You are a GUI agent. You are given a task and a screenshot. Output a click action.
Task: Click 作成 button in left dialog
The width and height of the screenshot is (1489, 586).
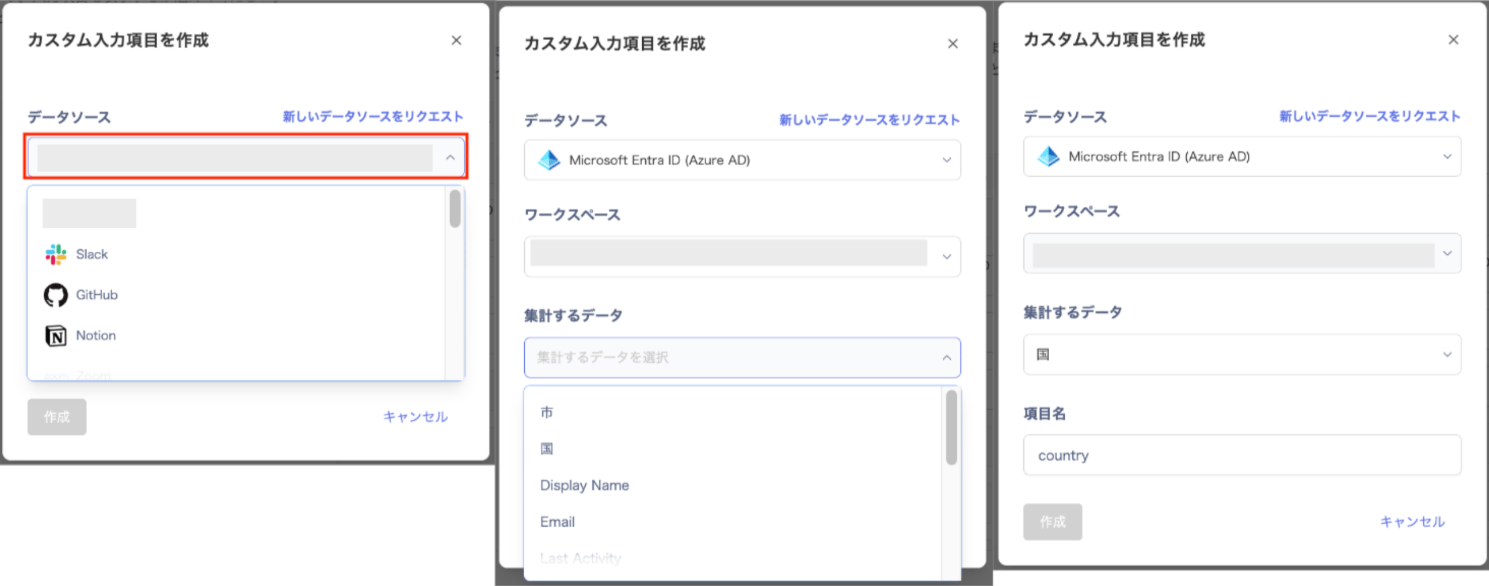coord(57,417)
